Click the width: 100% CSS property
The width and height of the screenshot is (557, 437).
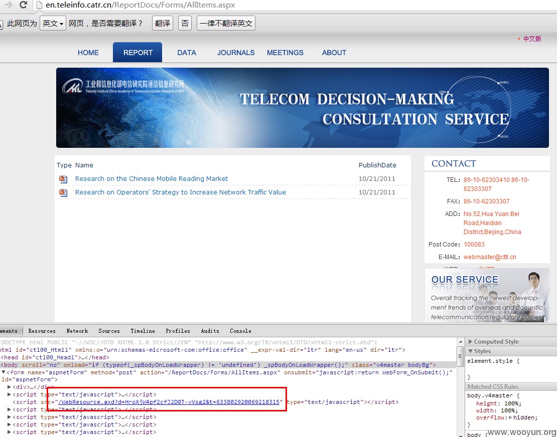click(497, 410)
